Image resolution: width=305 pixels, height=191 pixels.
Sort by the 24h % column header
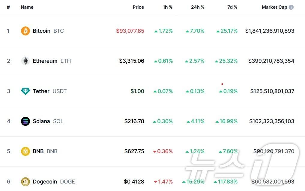(x=198, y=7)
